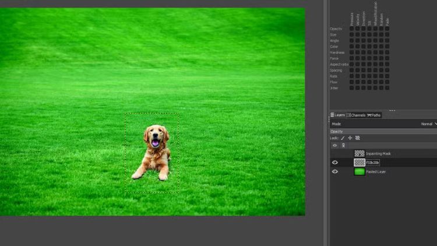Open the layer Mode dropdown set to Normal
Screen dimensions: 437x246
(428, 124)
